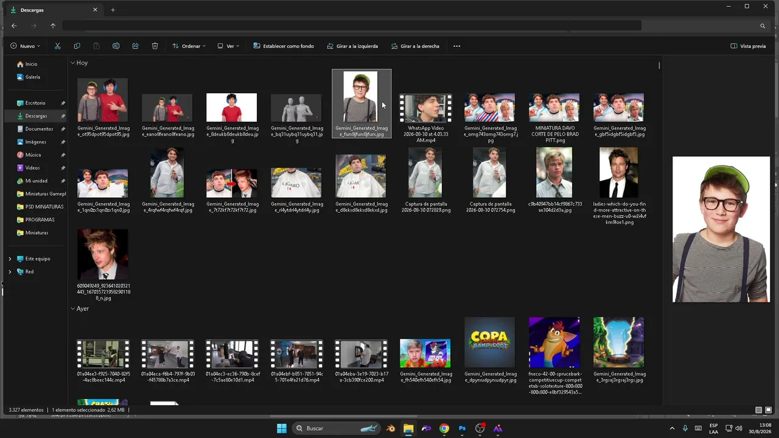779x438 pixels.
Task: Open the Ordenar dropdown
Action: click(189, 46)
